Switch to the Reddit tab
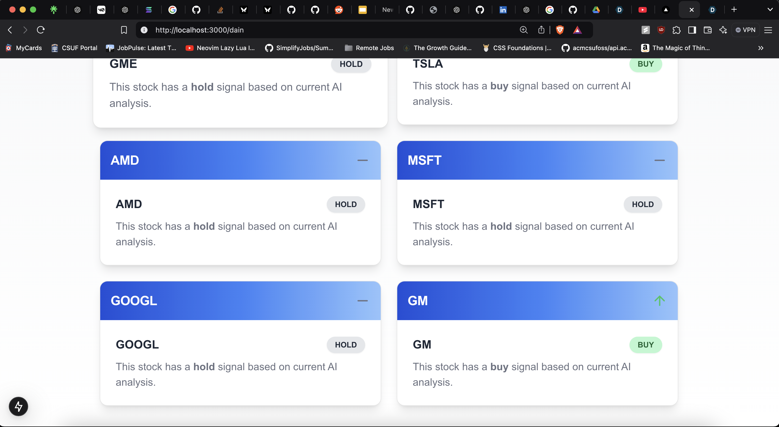The image size is (779, 427). tap(339, 10)
